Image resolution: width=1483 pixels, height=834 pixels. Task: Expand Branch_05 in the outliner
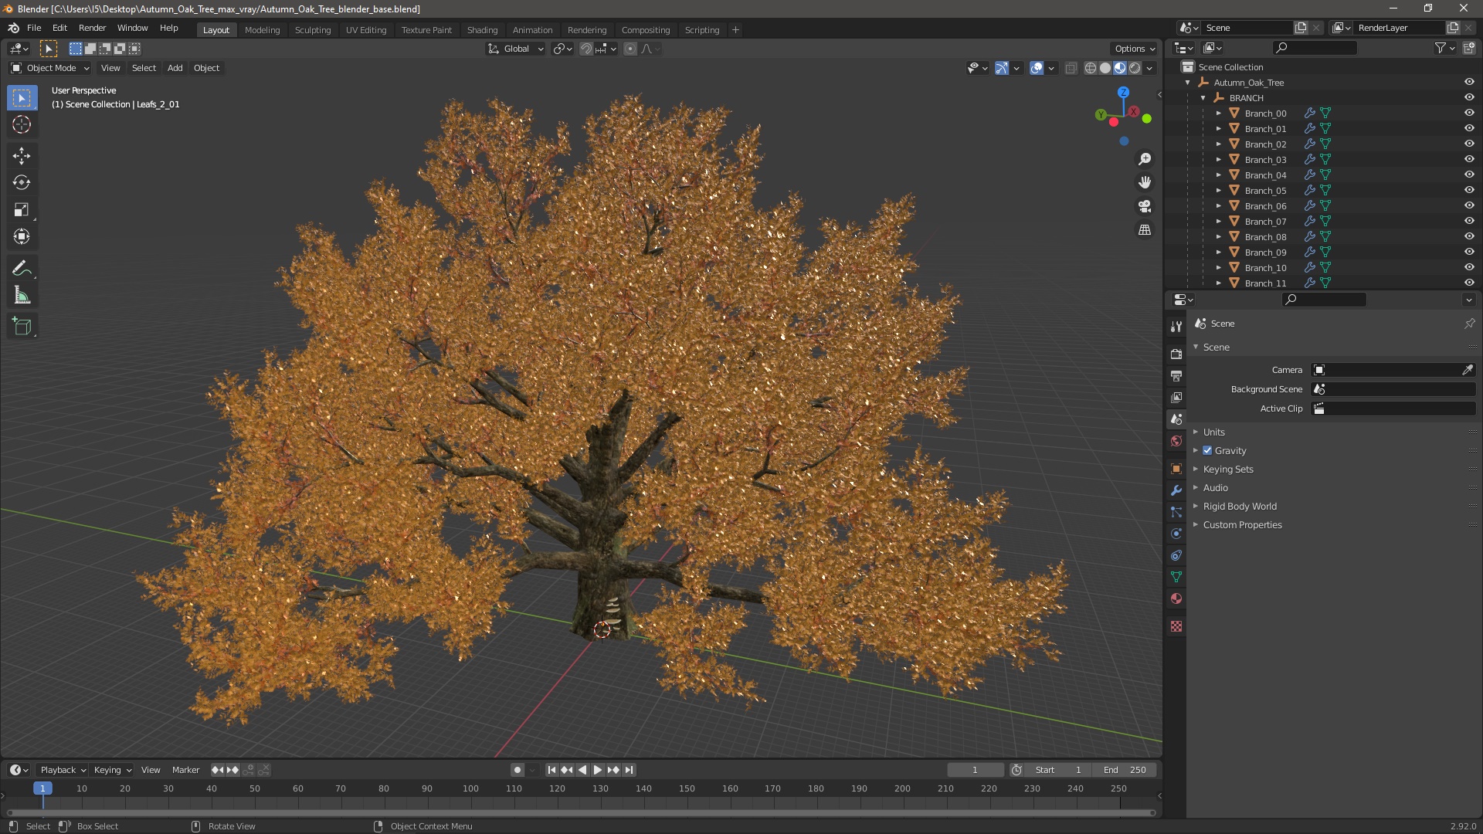(x=1219, y=190)
